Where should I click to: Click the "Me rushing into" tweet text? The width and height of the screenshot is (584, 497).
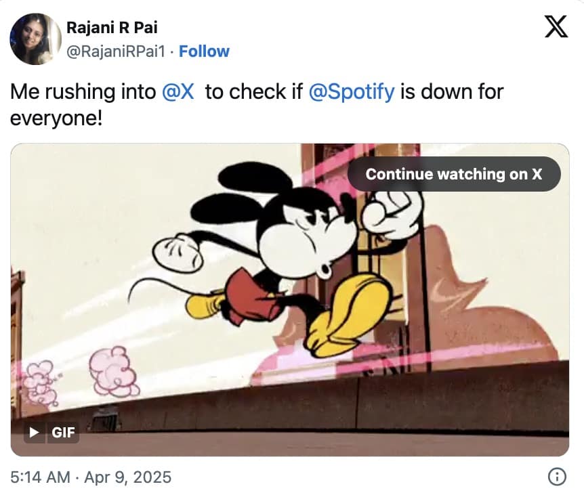[83, 91]
